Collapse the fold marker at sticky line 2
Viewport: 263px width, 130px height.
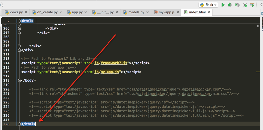[19, 21]
